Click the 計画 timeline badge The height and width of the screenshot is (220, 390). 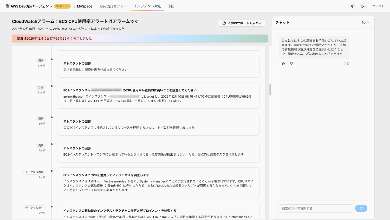click(x=41, y=87)
